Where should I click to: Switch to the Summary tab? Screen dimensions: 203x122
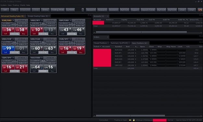[x=119, y=43]
